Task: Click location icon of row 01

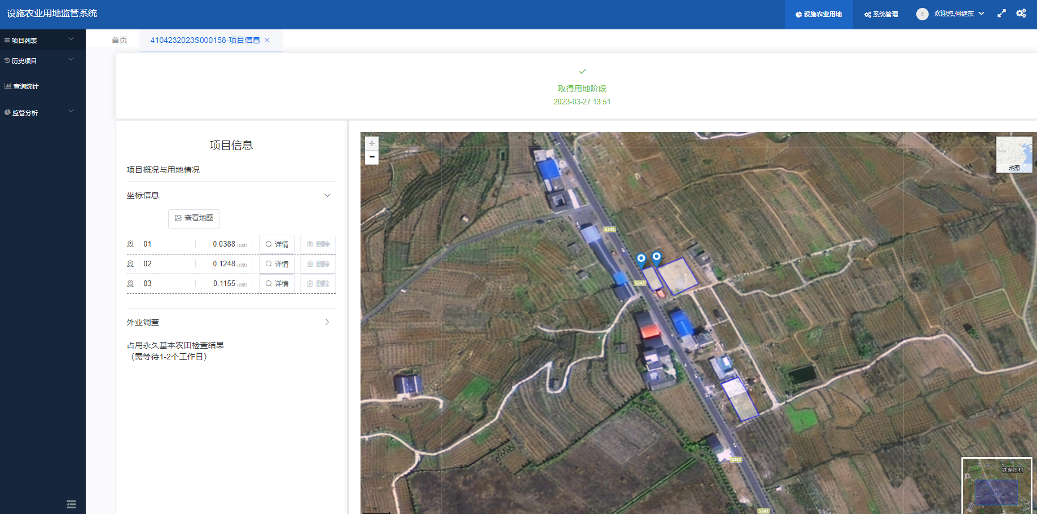Action: click(x=130, y=244)
